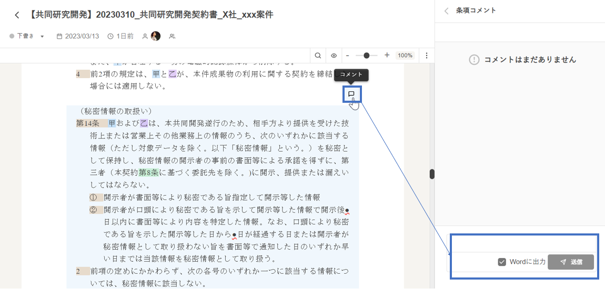The width and height of the screenshot is (605, 289).
Task: Click the comment bubble icon on the clause
Action: [351, 94]
